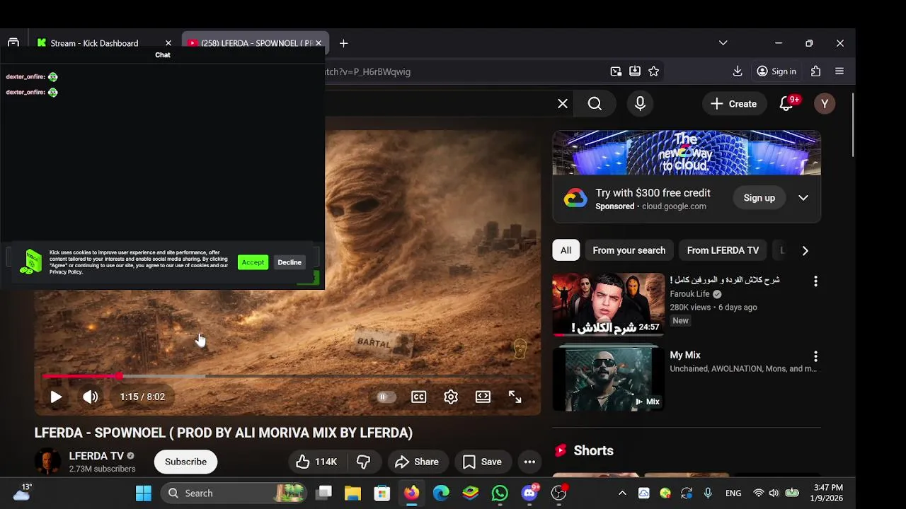Screen dimensions: 906x509
Task: Open the Shorts section heading
Action: pos(593,450)
